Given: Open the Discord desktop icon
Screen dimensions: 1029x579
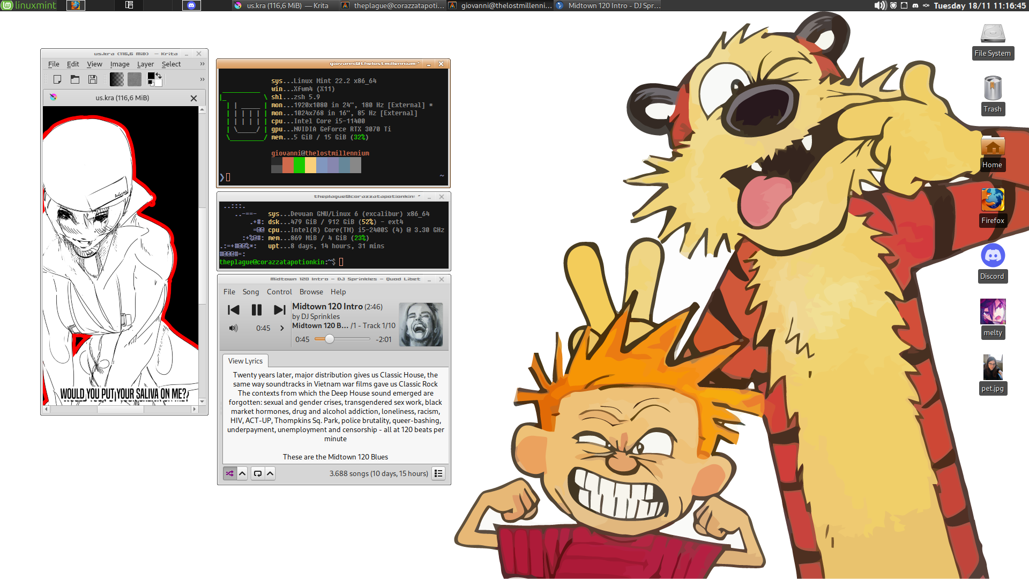Looking at the screenshot, I should 993,256.
